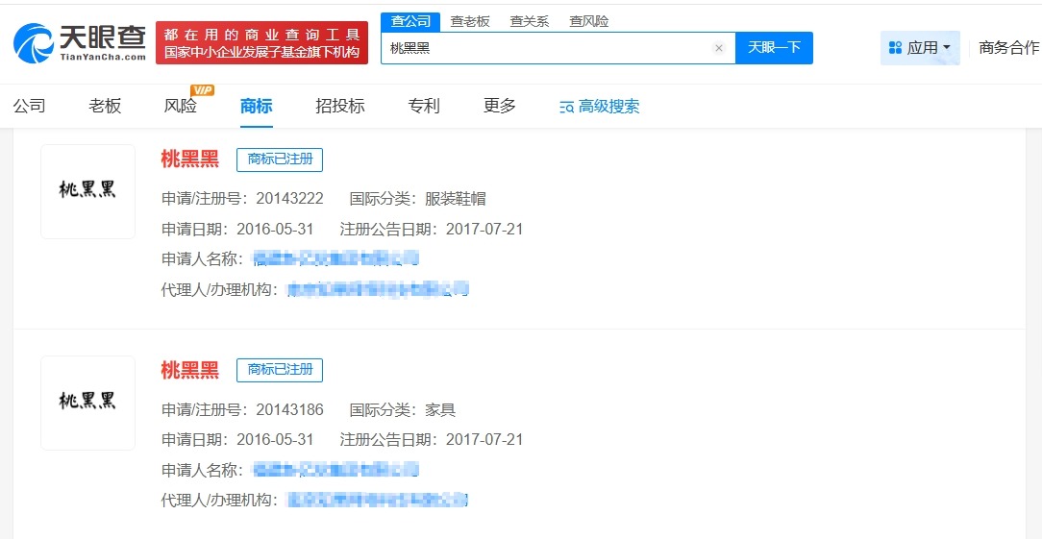Select the 查关系 search tab
Viewport: 1042px width, 539px height.
point(529,21)
